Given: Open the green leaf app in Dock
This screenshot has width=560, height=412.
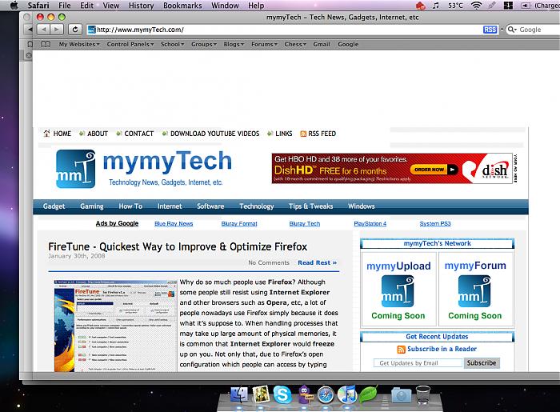Looking at the screenshot, I should [x=368, y=394].
